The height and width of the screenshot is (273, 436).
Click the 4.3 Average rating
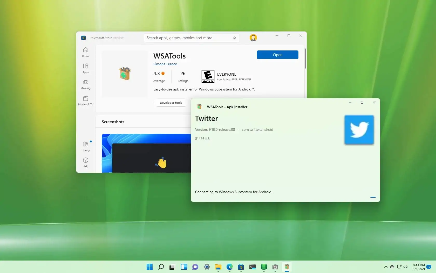click(x=159, y=76)
